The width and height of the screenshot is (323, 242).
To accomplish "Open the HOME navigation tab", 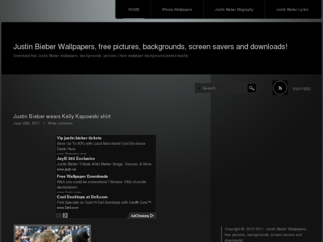I will [x=134, y=9].
